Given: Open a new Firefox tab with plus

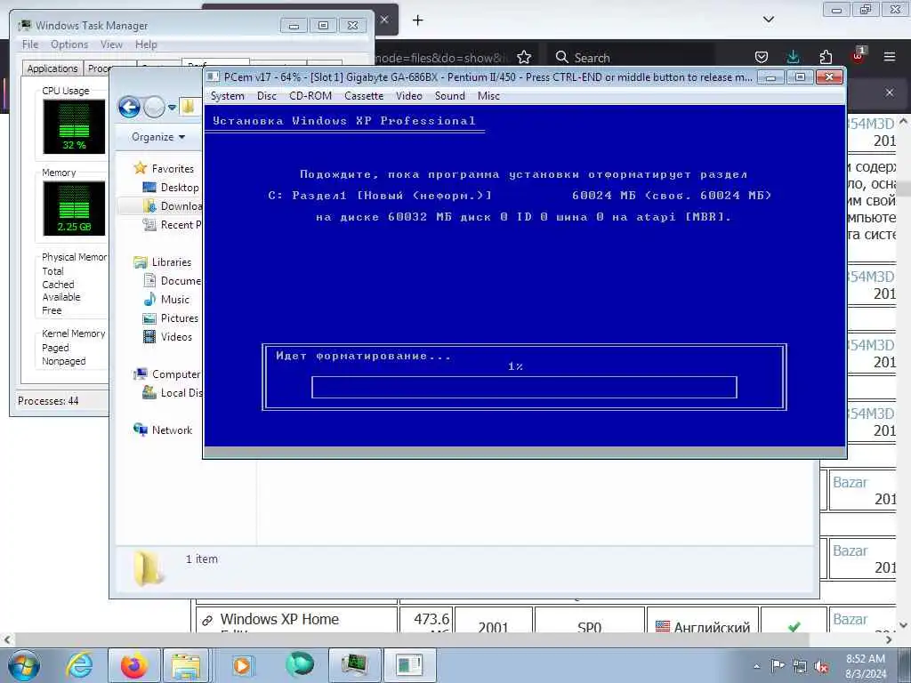Looking at the screenshot, I should (418, 20).
